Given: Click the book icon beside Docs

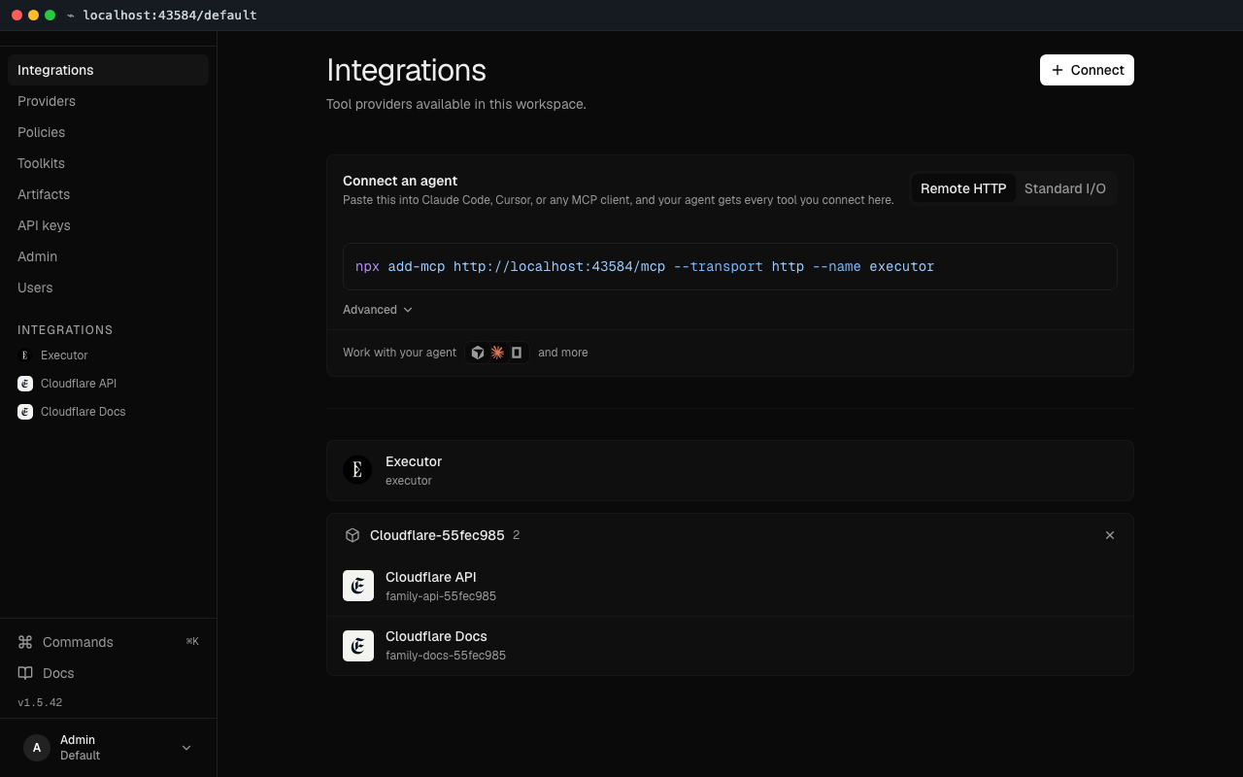Looking at the screenshot, I should 25,673.
